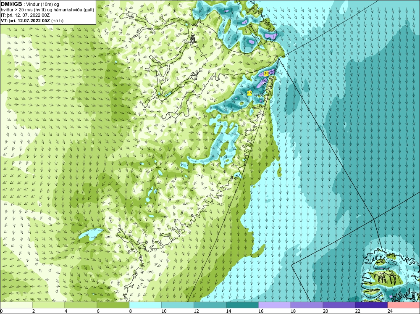Click the yellow 25 m/s gust label
Viewport: 420px width, 314px height.
[249, 93]
